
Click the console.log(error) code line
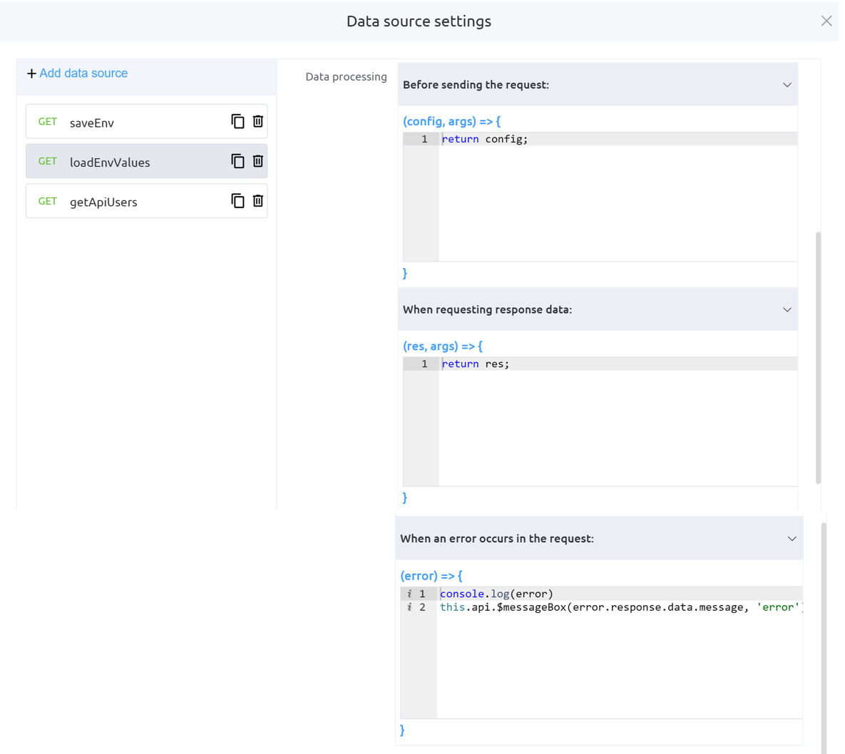(x=497, y=594)
